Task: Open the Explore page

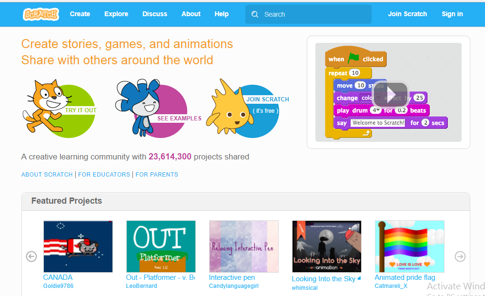Action: tap(116, 14)
